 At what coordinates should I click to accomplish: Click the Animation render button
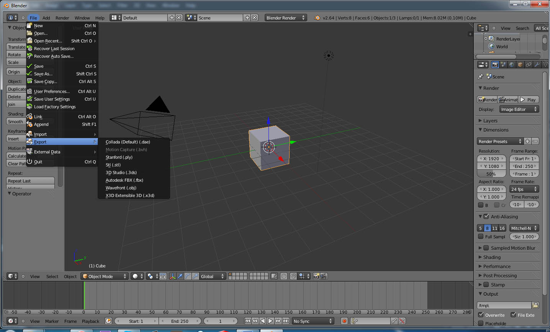pos(507,99)
